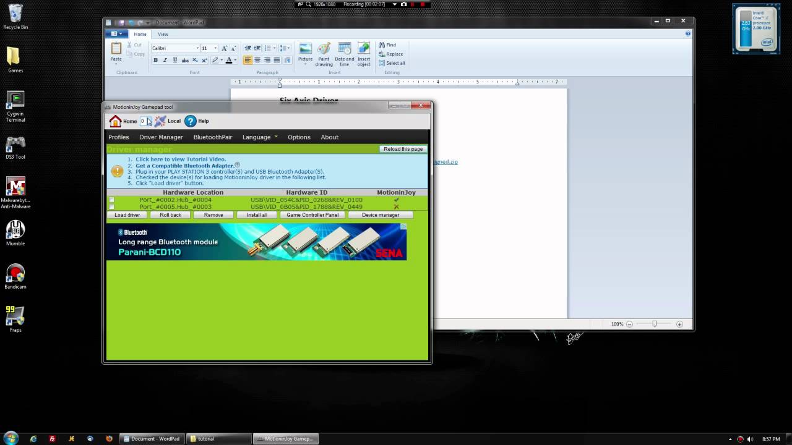792x445 pixels.
Task: Insert a Paint drawing in WordPad
Action: click(324, 54)
